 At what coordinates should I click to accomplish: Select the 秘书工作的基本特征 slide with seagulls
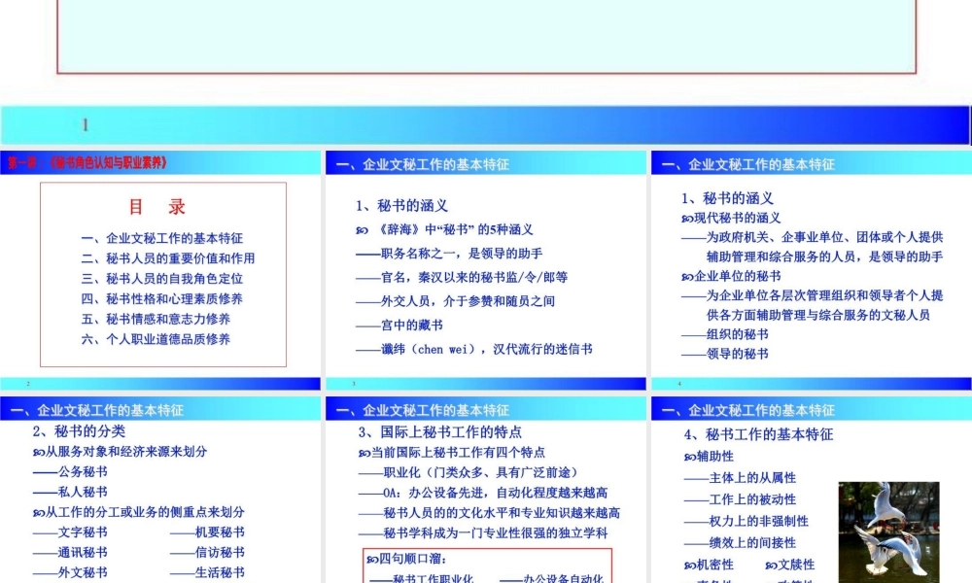(x=812, y=490)
